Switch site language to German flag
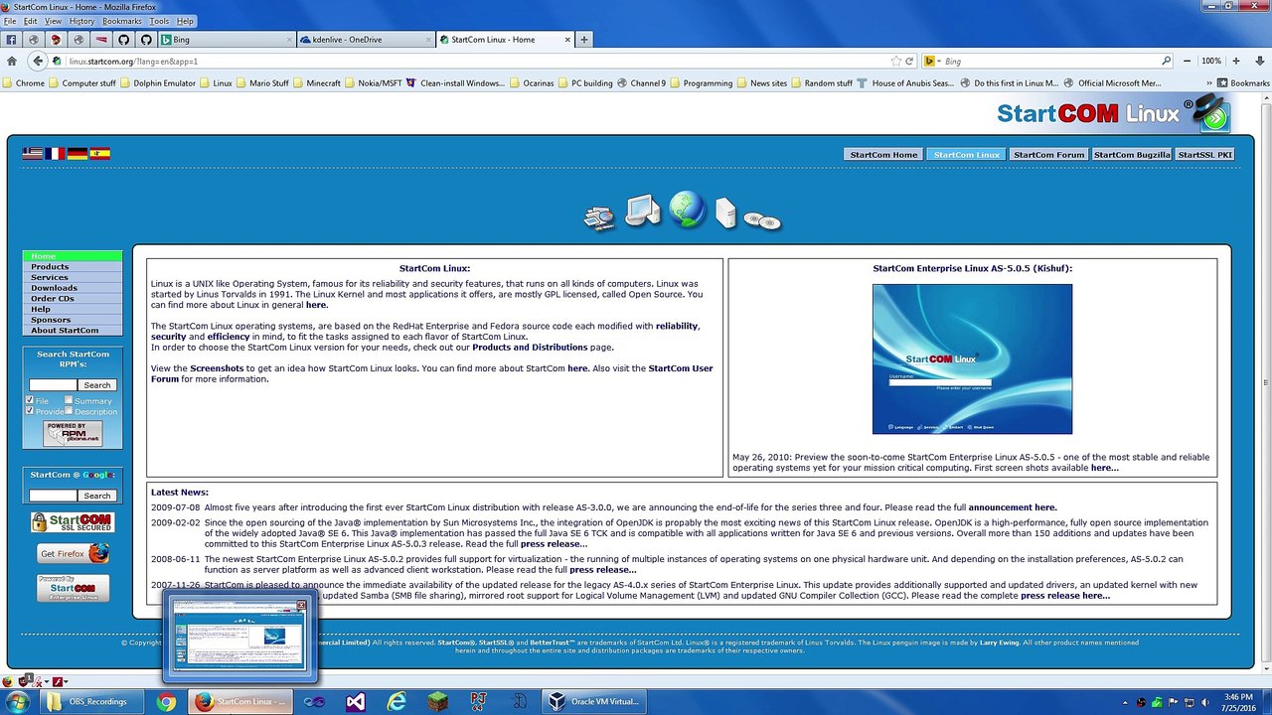The width and height of the screenshot is (1272, 715). pos(77,153)
